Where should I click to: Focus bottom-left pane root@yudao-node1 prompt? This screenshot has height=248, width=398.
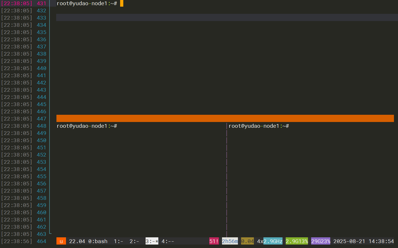click(x=87, y=126)
